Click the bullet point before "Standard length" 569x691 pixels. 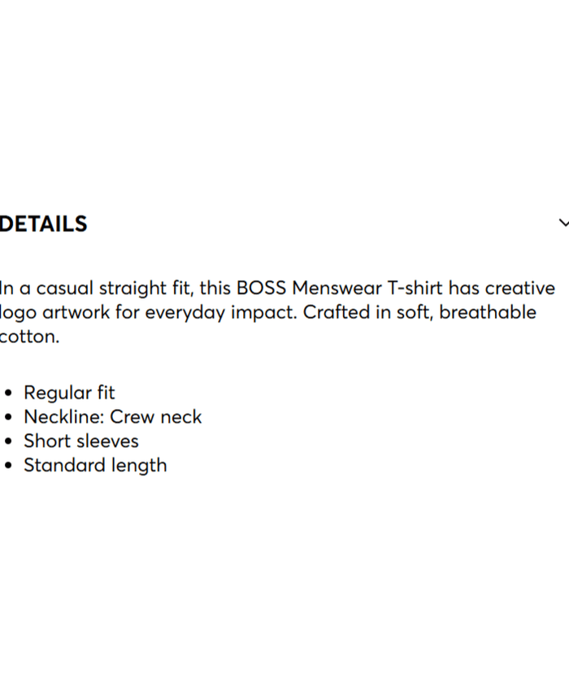pos(9,467)
